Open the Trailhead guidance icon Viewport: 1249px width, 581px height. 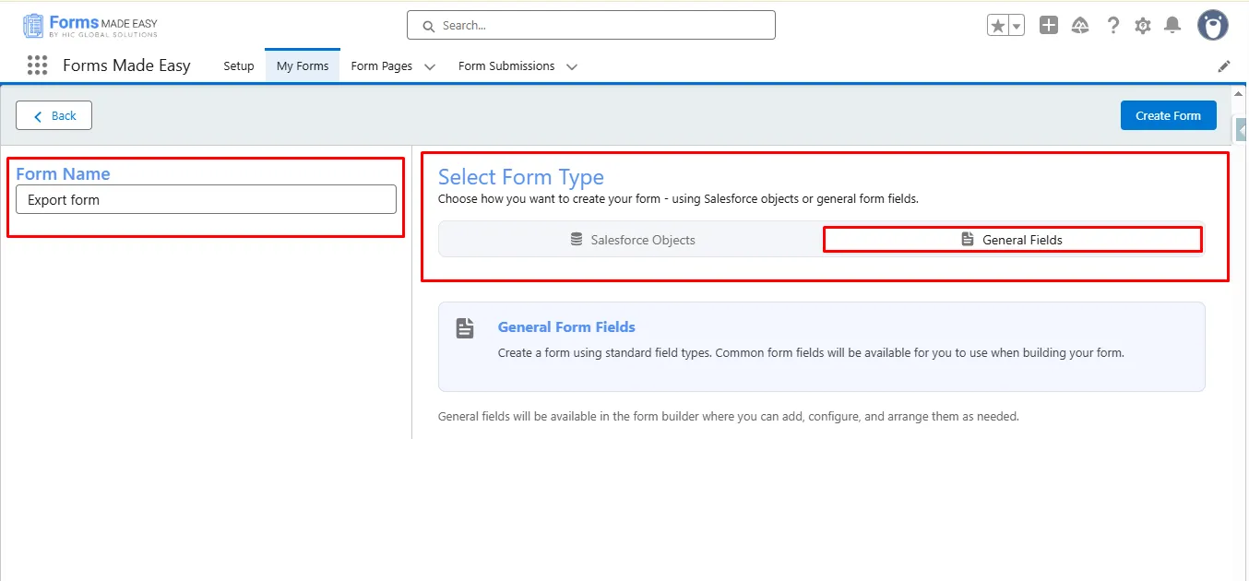pyautogui.click(x=1080, y=26)
